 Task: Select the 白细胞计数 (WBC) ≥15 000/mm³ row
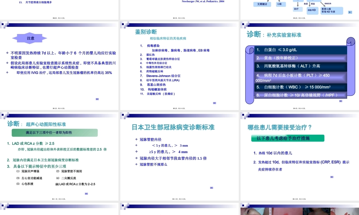click(x=296, y=87)
